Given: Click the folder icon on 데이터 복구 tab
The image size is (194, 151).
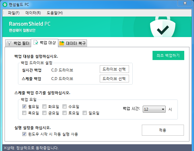Looking at the screenshot, I should point(62,43).
